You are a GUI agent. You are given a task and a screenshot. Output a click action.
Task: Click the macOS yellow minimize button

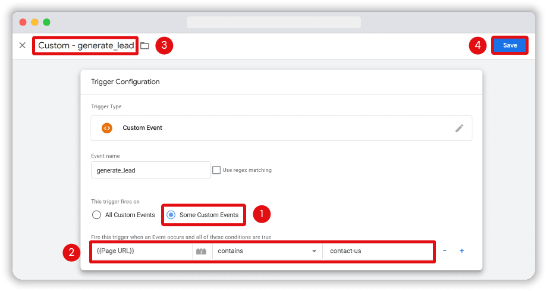[x=34, y=23]
